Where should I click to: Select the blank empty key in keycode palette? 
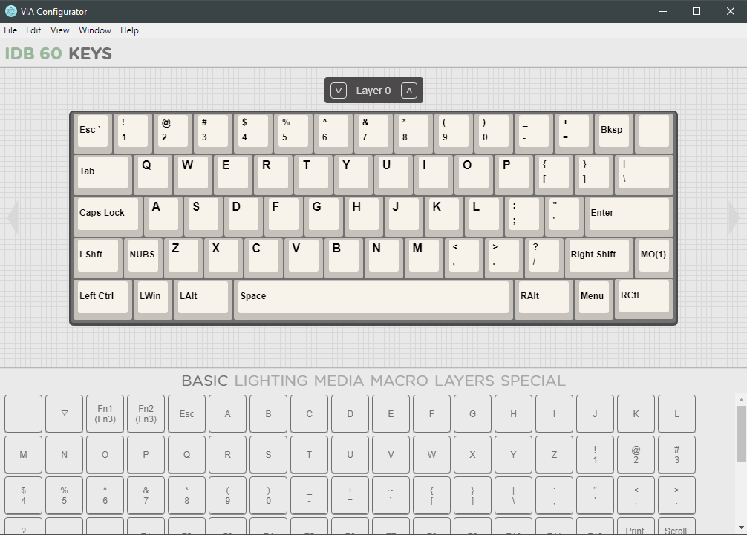click(23, 413)
